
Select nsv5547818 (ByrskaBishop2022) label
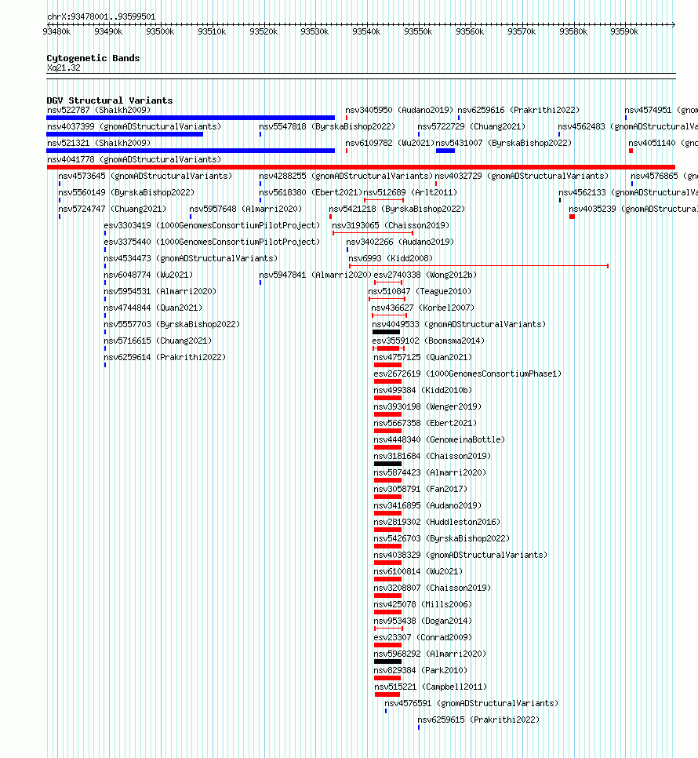pyautogui.click(x=327, y=126)
